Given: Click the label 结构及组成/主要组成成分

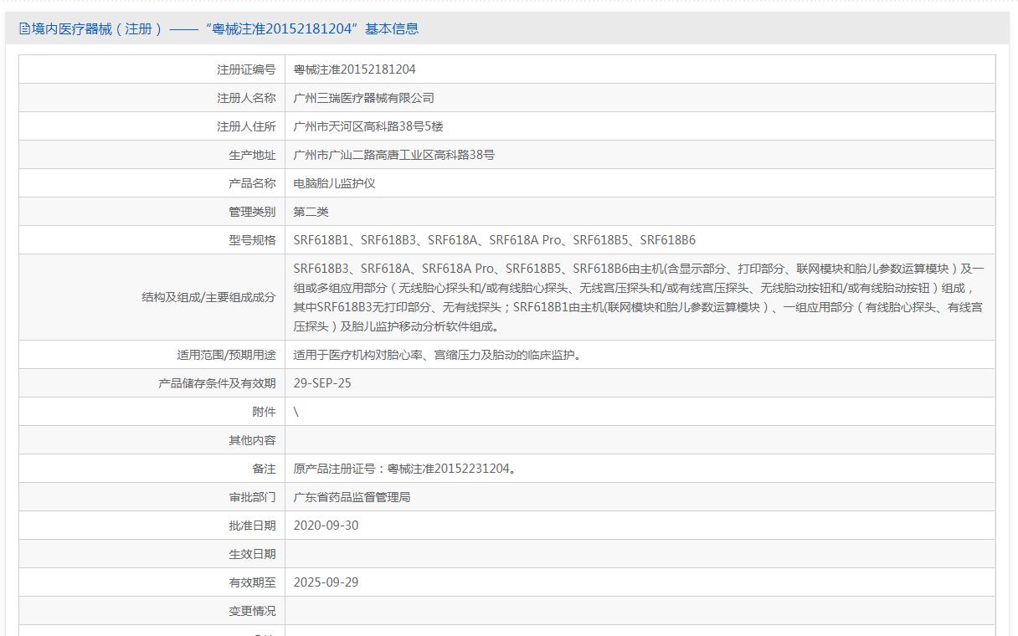Looking at the screenshot, I should (208, 297).
